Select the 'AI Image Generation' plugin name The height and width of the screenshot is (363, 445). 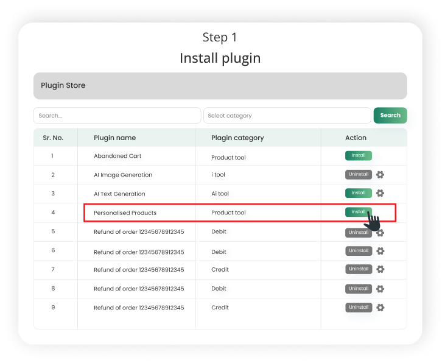123,175
